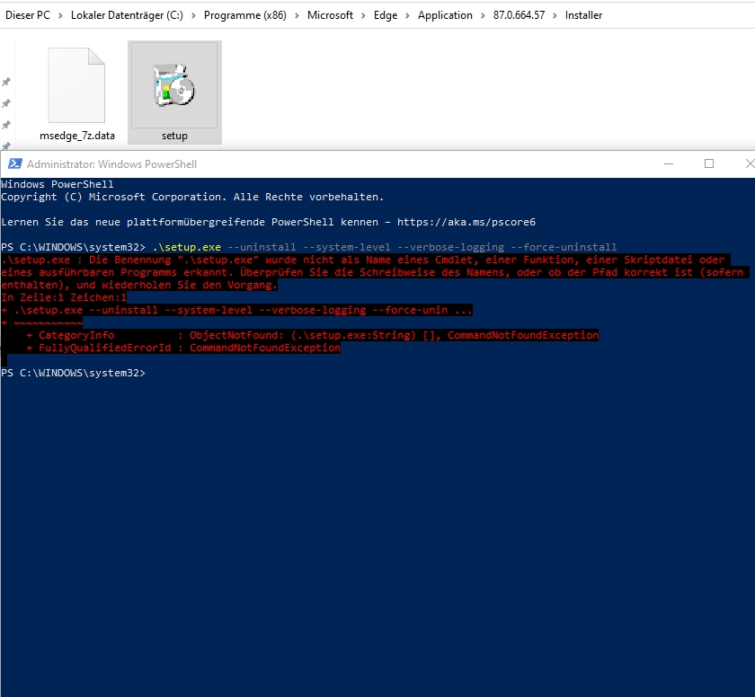Click the 'msedge_7z.data' file name label
755x697 pixels.
pyautogui.click(x=77, y=137)
